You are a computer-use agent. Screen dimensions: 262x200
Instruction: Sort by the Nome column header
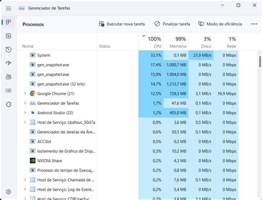point(57,41)
